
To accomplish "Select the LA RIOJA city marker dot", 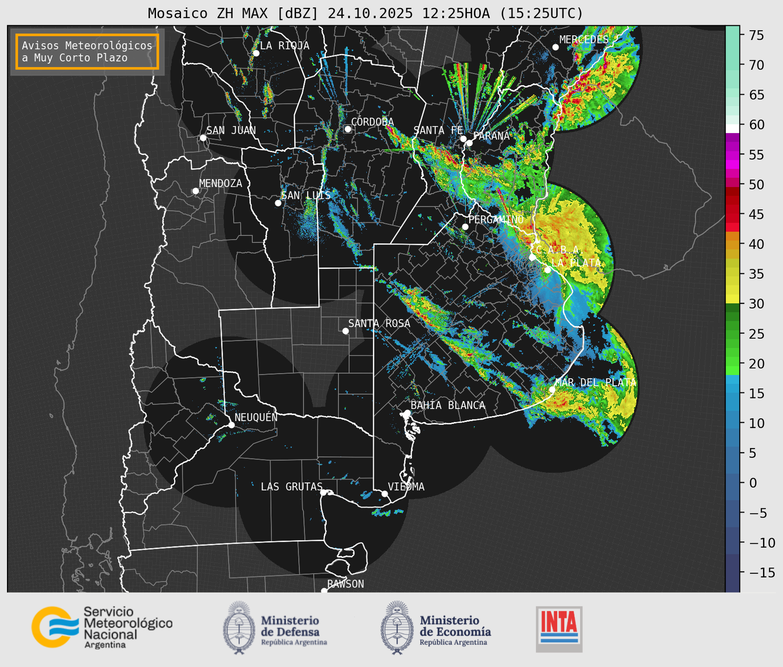I will pyautogui.click(x=256, y=53).
